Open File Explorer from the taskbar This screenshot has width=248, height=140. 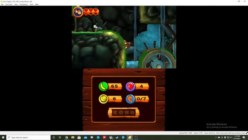(x=73, y=137)
